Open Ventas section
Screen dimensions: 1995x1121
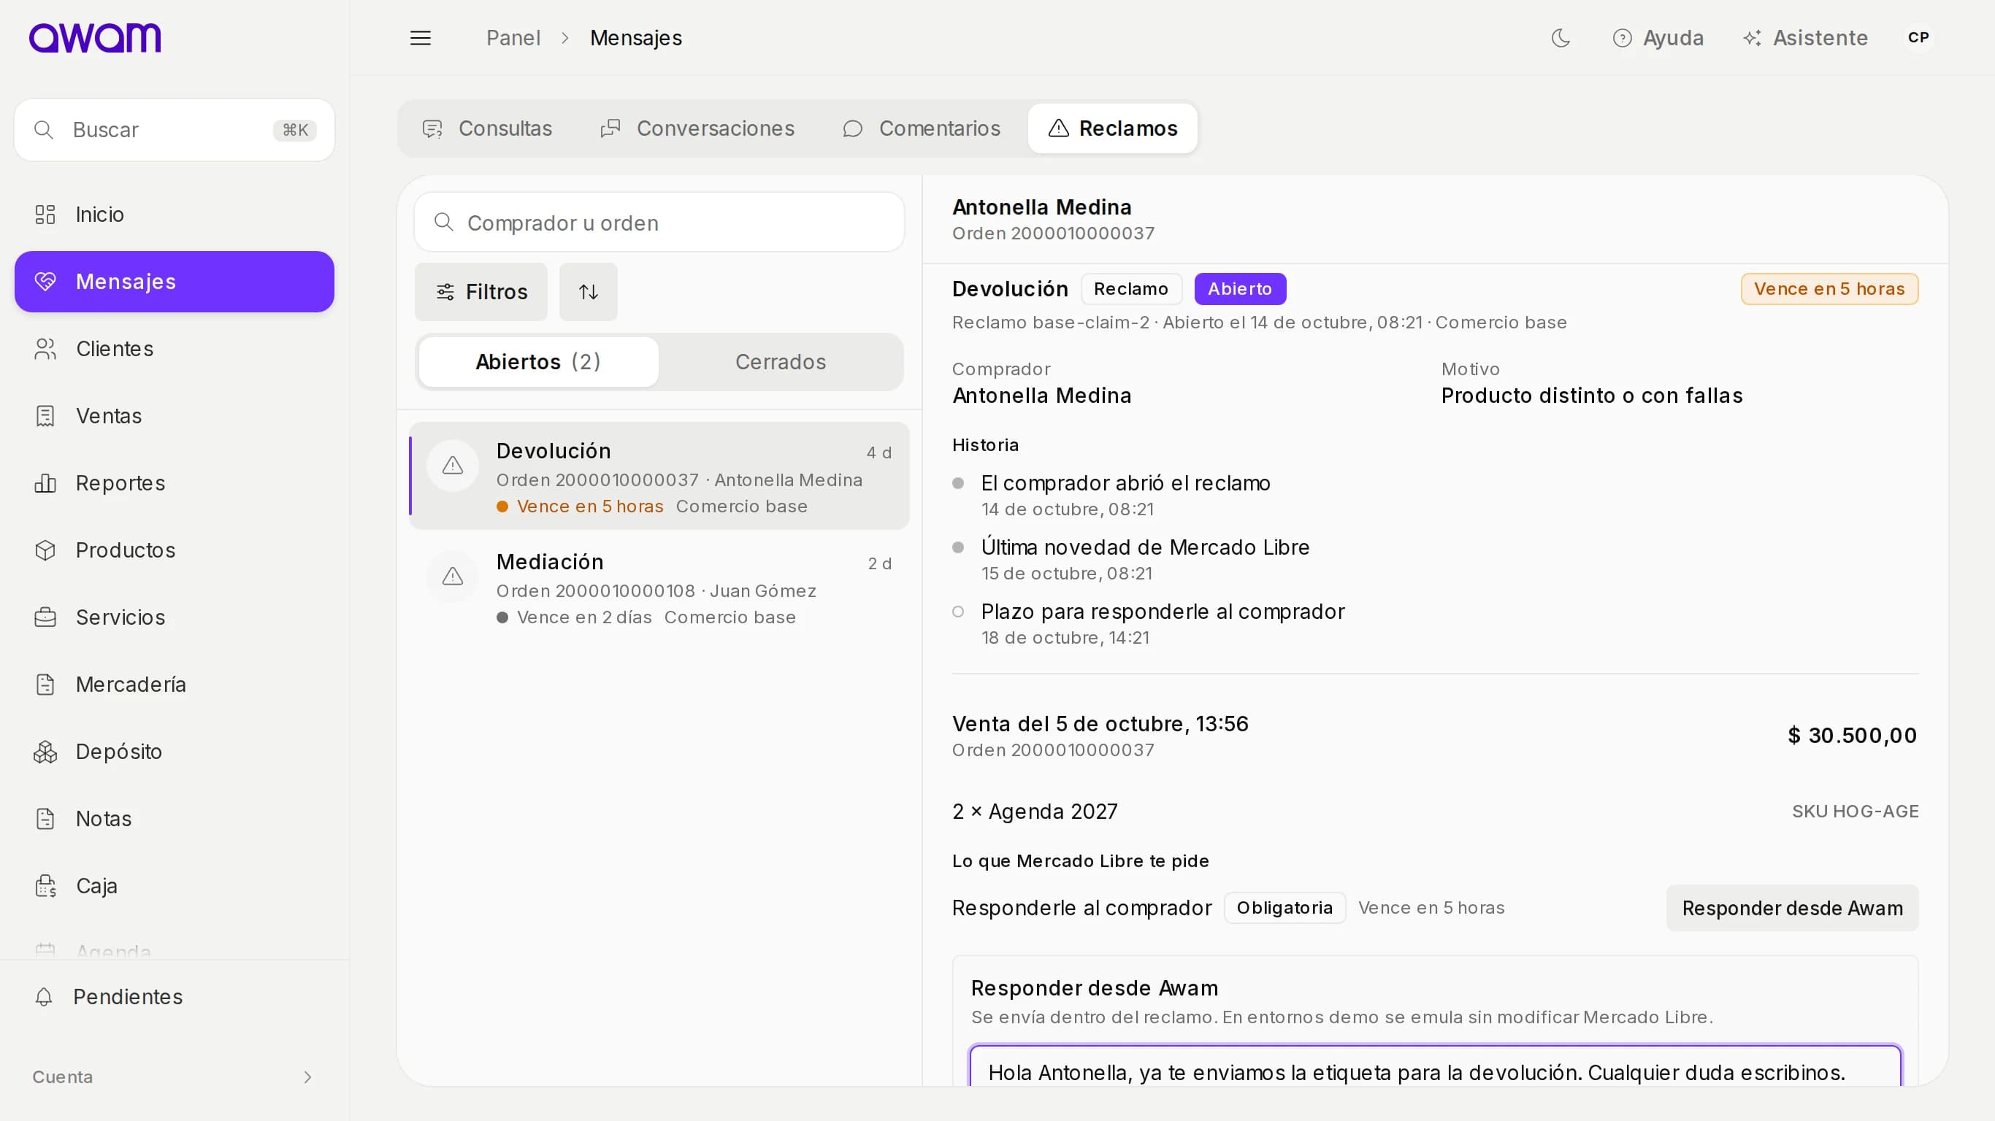[175, 416]
